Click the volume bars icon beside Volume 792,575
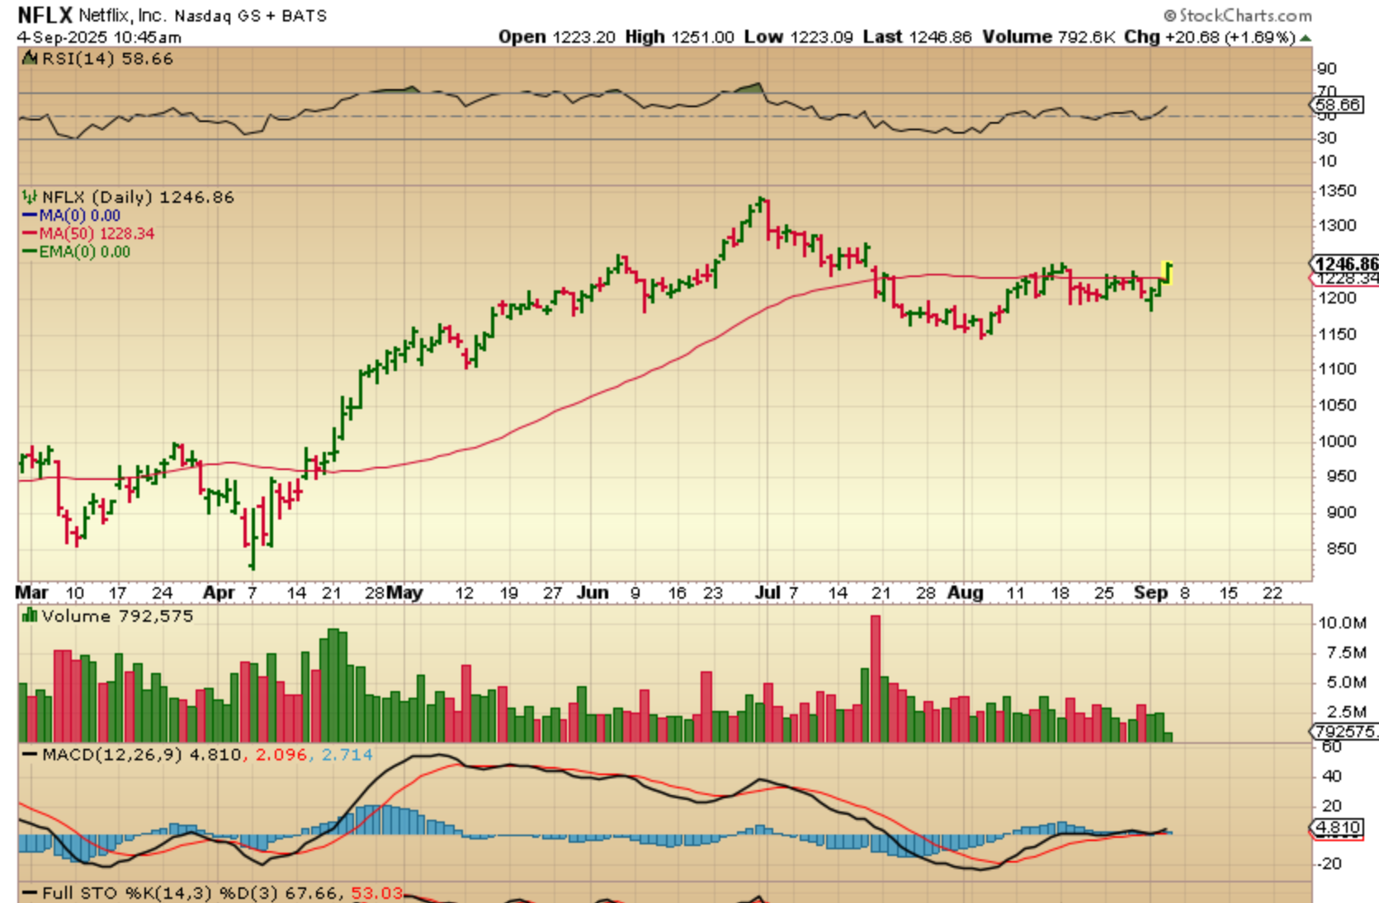The width and height of the screenshot is (1379, 903). 30,616
